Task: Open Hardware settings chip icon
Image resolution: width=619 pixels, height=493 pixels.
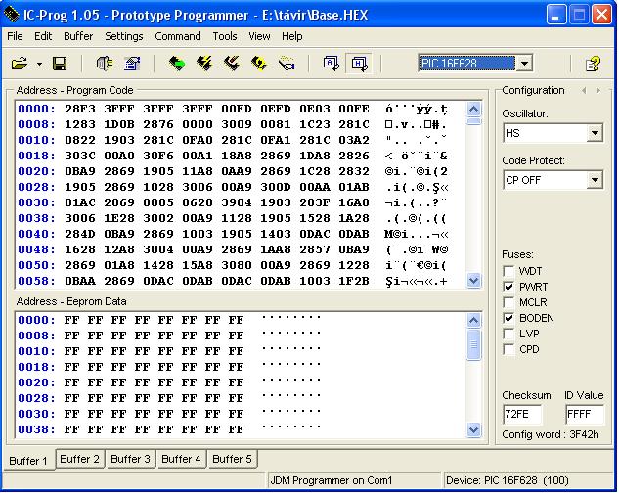Action: pos(105,64)
